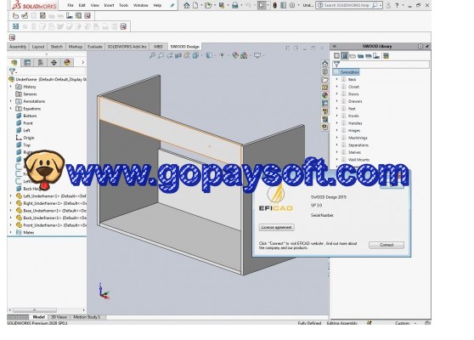The height and width of the screenshot is (340, 474).
Task: Switch to the Evaluate tab
Action: coord(94,47)
